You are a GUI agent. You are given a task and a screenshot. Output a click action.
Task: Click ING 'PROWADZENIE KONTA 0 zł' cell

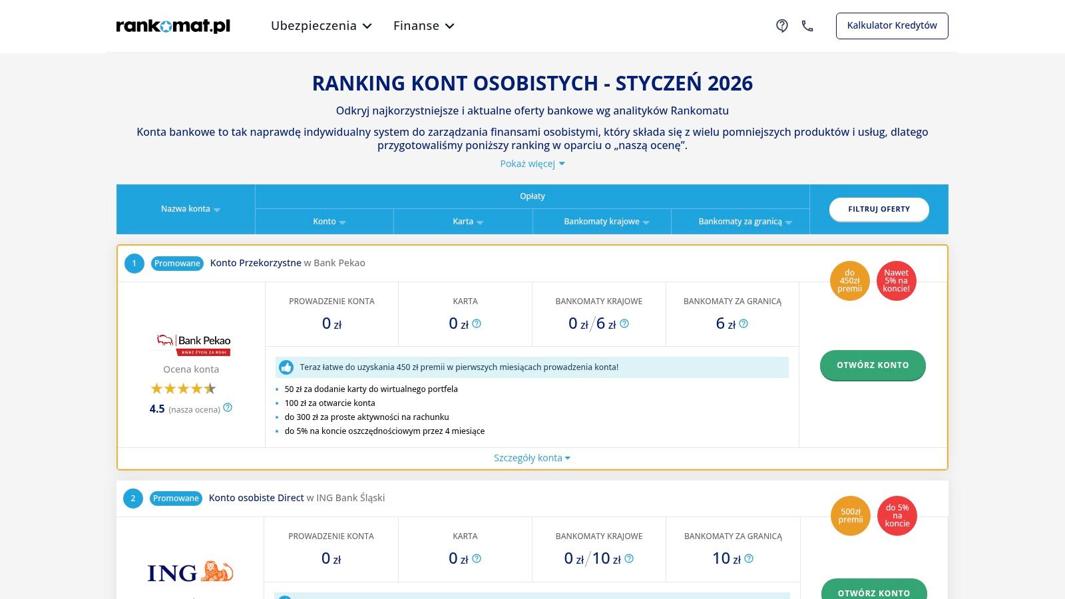click(x=331, y=549)
